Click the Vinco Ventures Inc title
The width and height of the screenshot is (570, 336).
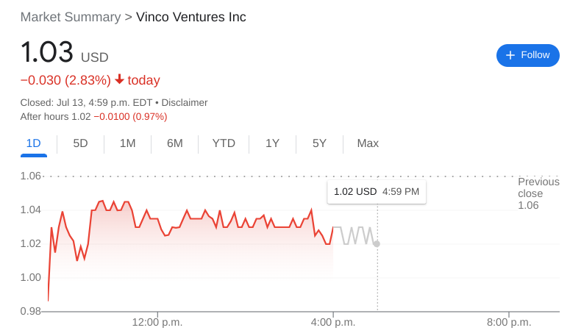[191, 17]
